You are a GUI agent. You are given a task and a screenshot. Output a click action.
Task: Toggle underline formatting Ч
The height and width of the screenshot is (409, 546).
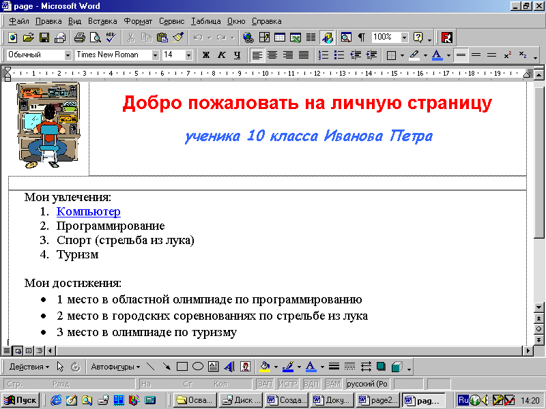click(x=238, y=55)
